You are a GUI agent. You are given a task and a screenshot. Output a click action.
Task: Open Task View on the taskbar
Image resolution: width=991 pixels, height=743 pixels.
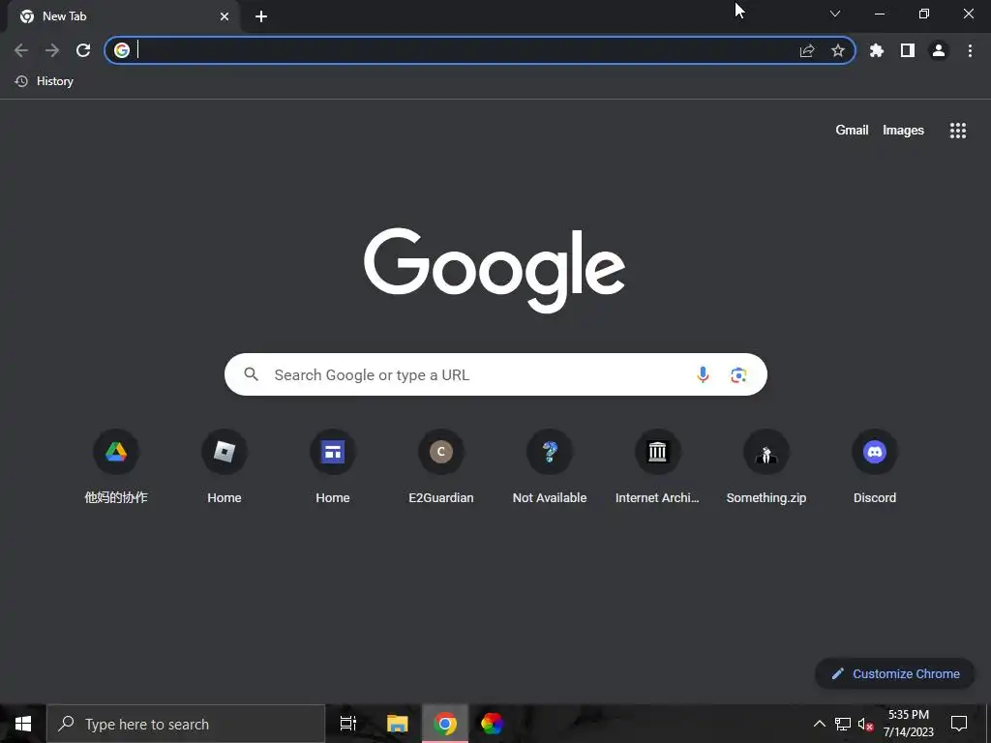pos(348,724)
